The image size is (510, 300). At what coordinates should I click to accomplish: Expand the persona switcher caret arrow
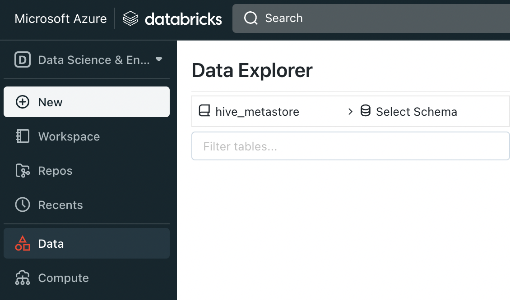point(159,59)
